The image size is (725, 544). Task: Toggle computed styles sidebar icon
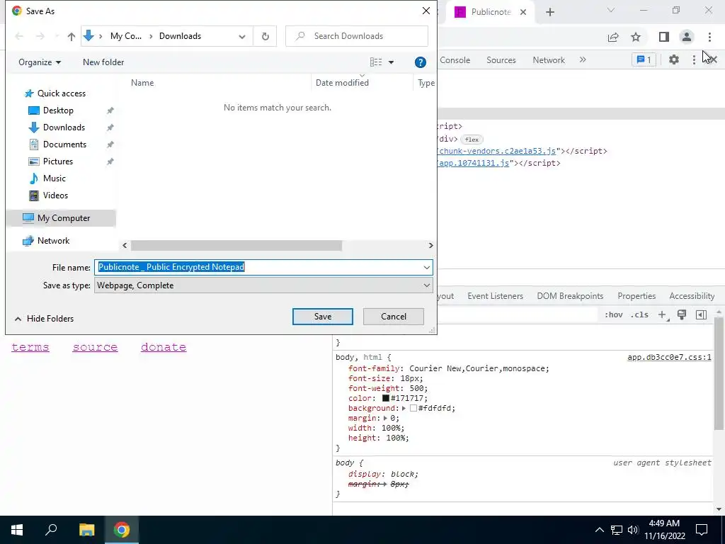(701, 315)
